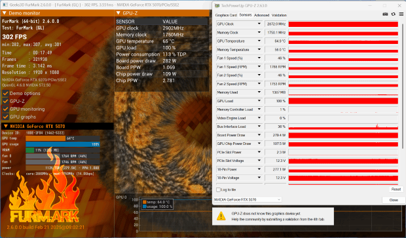Click the fan 0 1764 RPM bar

tap(63, 156)
